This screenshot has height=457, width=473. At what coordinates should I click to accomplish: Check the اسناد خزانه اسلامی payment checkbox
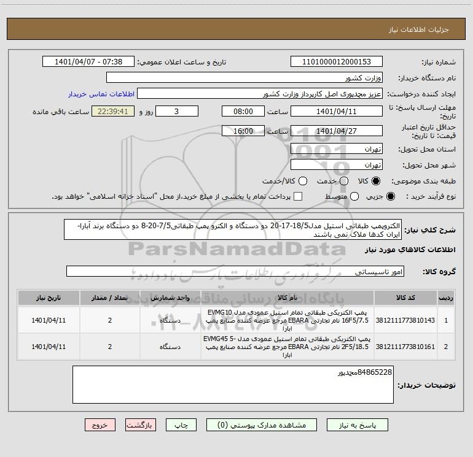298,196
